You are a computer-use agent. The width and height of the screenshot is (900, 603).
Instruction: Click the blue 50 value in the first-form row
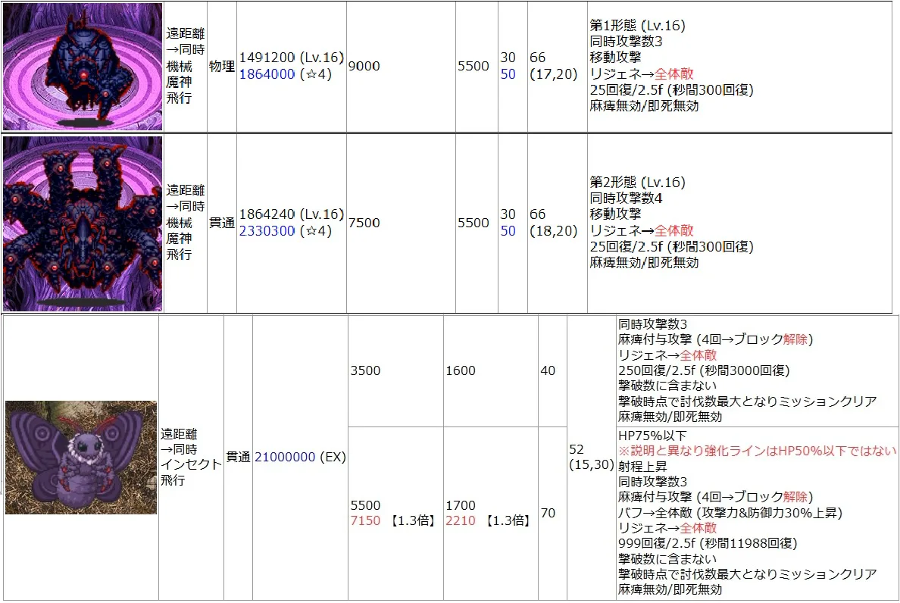point(508,74)
